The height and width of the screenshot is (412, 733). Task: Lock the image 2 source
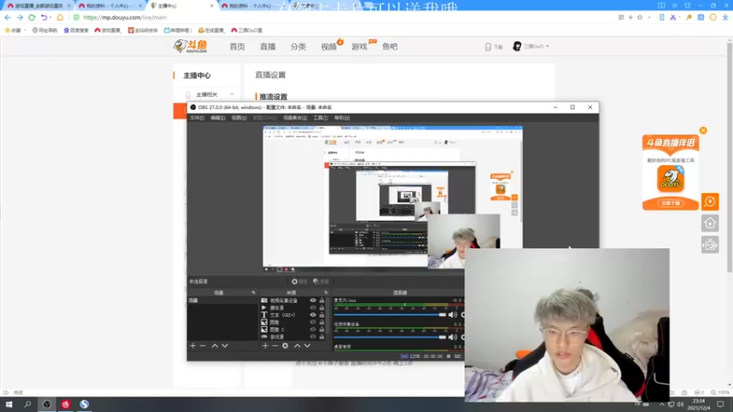point(322,330)
